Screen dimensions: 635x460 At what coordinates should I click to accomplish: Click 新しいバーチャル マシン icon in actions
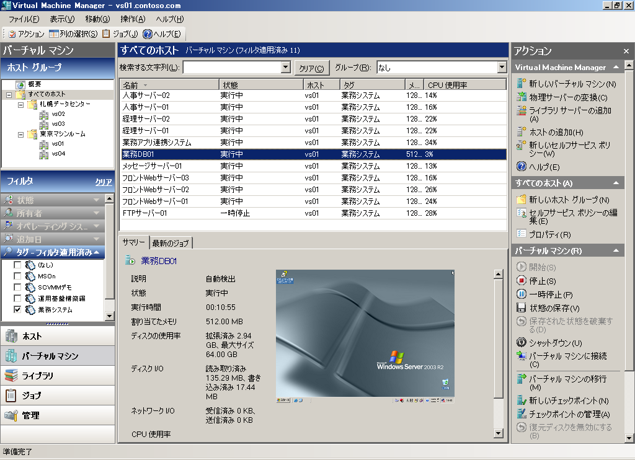coord(522,84)
